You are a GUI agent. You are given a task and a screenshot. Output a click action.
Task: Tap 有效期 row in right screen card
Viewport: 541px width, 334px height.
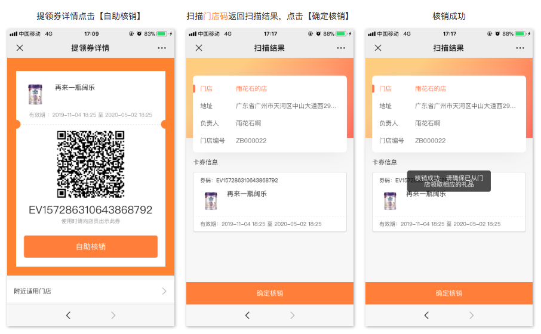[440, 224]
